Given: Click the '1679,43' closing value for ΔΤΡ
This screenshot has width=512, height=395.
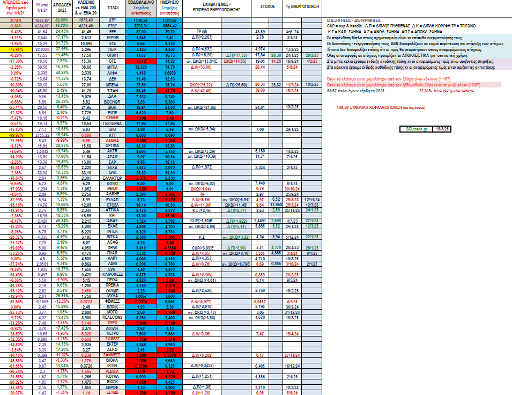Looking at the screenshot, I should pyautogui.click(x=86, y=20).
